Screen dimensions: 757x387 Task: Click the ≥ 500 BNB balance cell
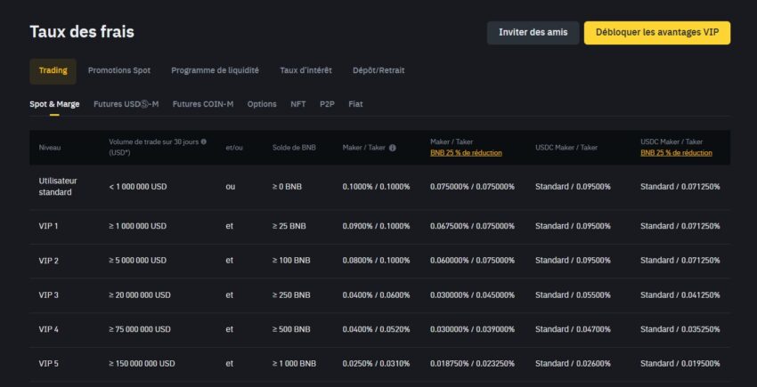pyautogui.click(x=291, y=329)
